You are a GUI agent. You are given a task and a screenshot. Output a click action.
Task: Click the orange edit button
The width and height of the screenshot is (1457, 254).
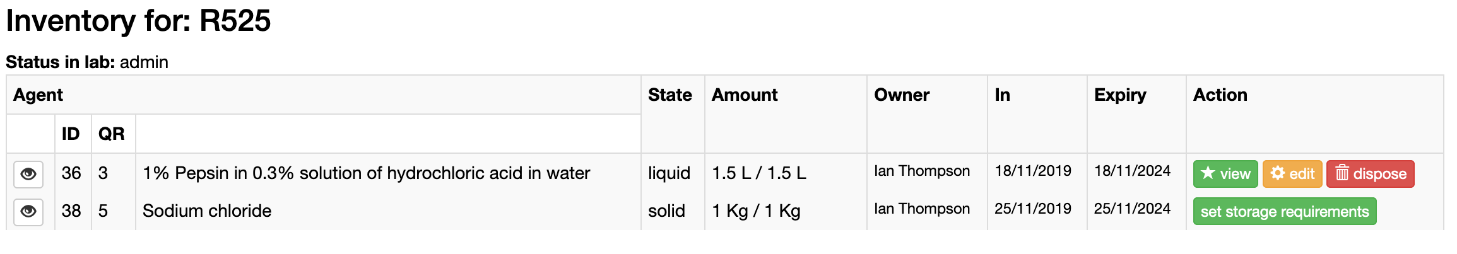[x=1292, y=174]
